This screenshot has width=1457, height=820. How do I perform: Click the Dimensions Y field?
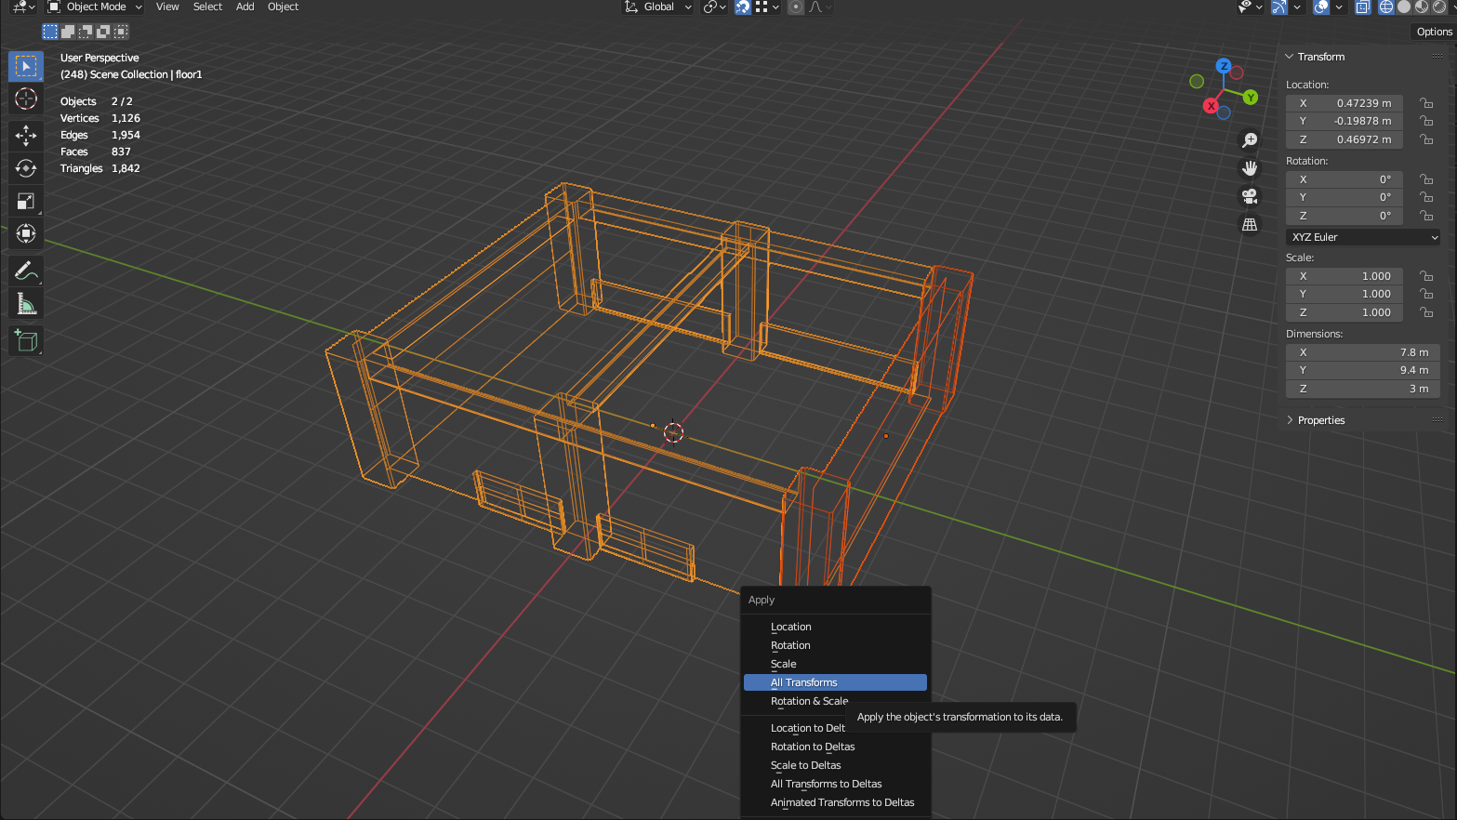point(1363,370)
